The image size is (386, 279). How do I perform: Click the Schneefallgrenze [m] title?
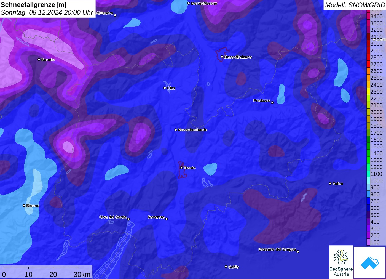pos(33,5)
